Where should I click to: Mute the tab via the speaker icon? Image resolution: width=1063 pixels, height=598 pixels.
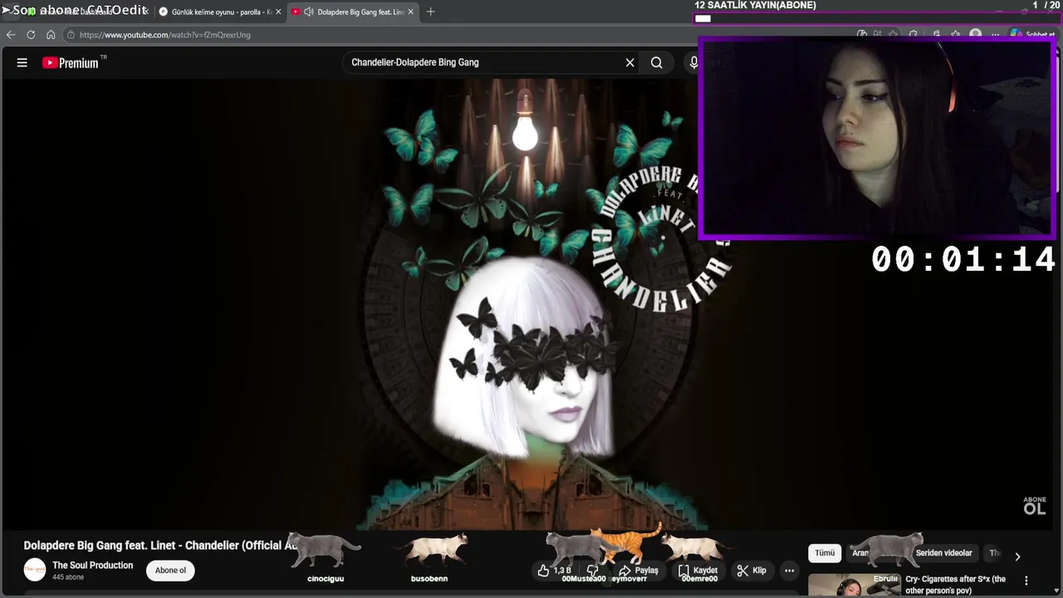click(309, 12)
